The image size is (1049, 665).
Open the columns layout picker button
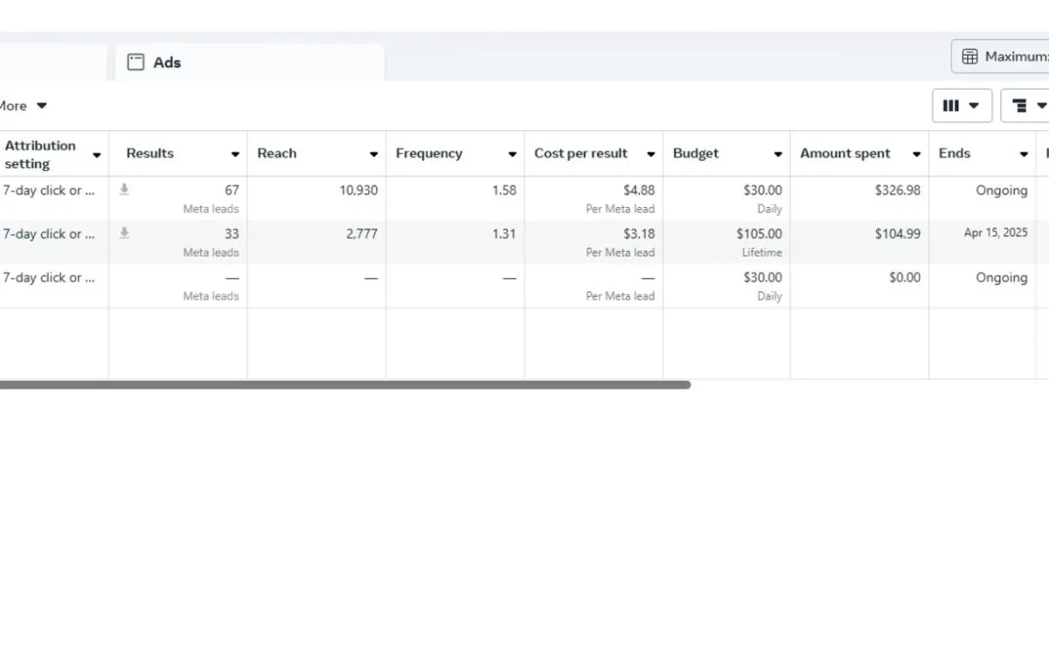point(962,106)
